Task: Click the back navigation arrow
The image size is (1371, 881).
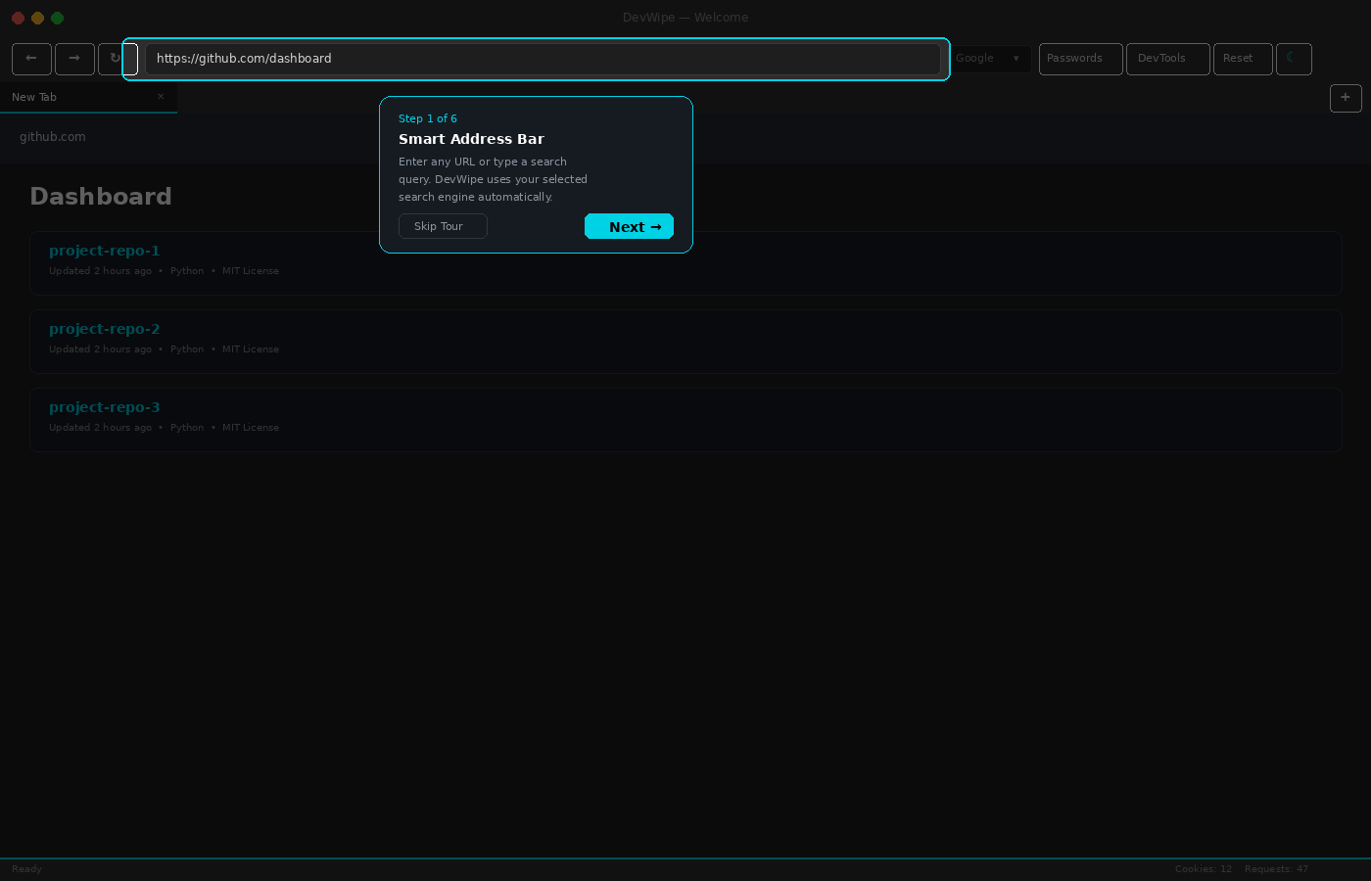Action: (31, 59)
